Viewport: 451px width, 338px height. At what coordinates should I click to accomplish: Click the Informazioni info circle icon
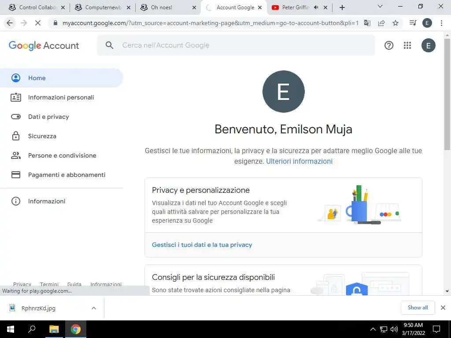(16, 201)
